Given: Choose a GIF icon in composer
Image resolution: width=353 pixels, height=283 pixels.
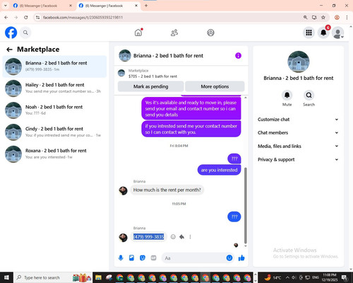Looking at the screenshot, I should coord(153,258).
